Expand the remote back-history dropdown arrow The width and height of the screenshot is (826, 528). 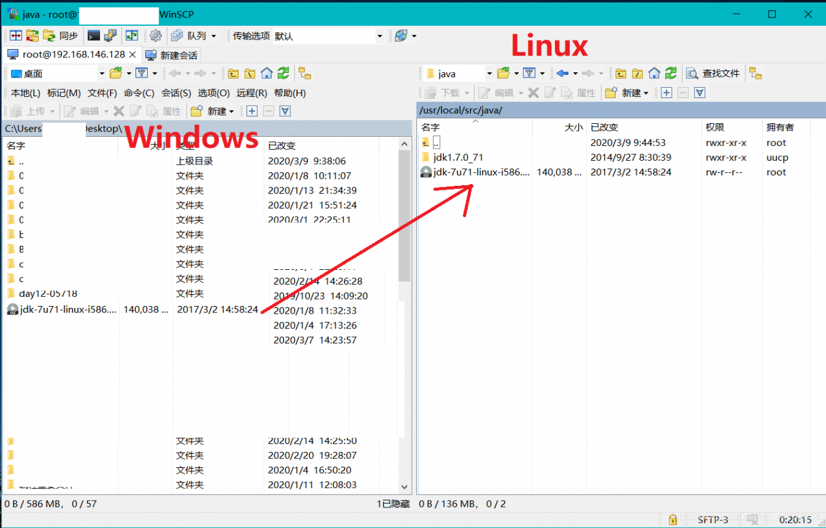point(575,74)
